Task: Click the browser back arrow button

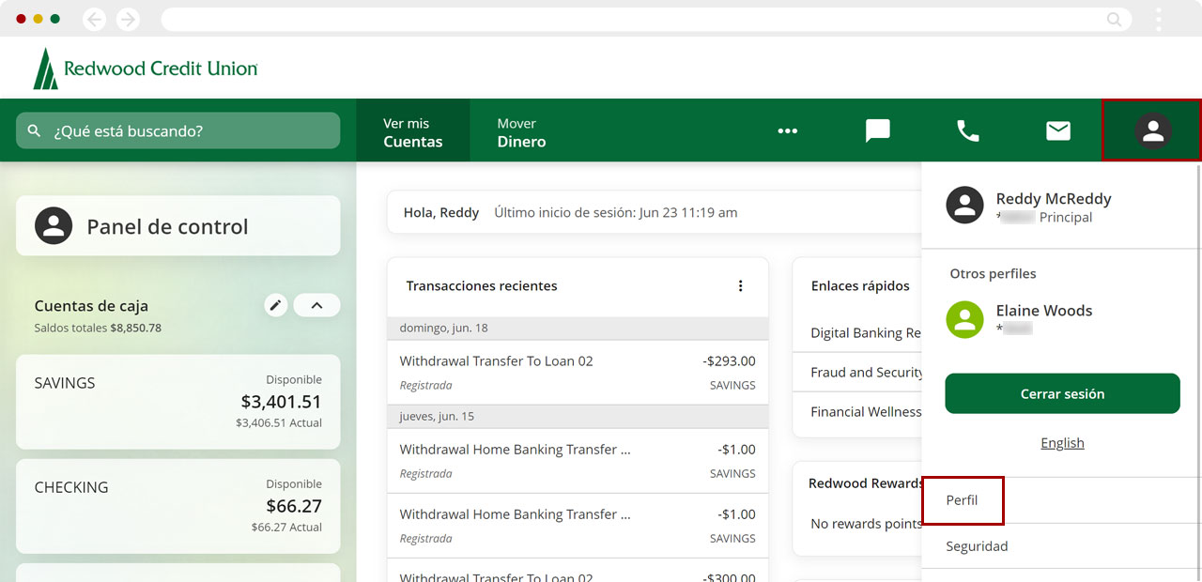Action: point(94,19)
